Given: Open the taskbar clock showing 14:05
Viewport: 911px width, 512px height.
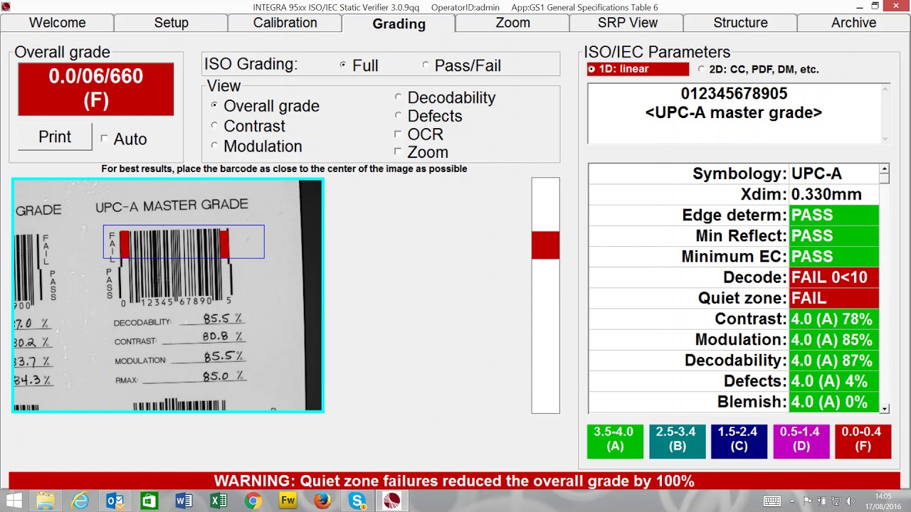Looking at the screenshot, I should pos(882,501).
